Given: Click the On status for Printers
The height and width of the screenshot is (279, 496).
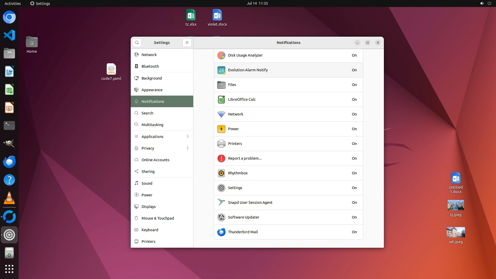Looking at the screenshot, I should coord(354,144).
